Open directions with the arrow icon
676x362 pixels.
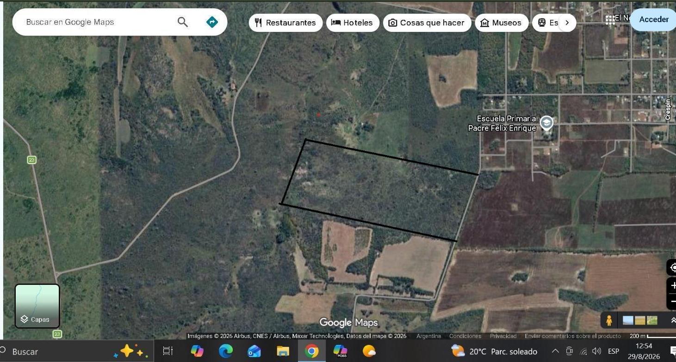212,22
